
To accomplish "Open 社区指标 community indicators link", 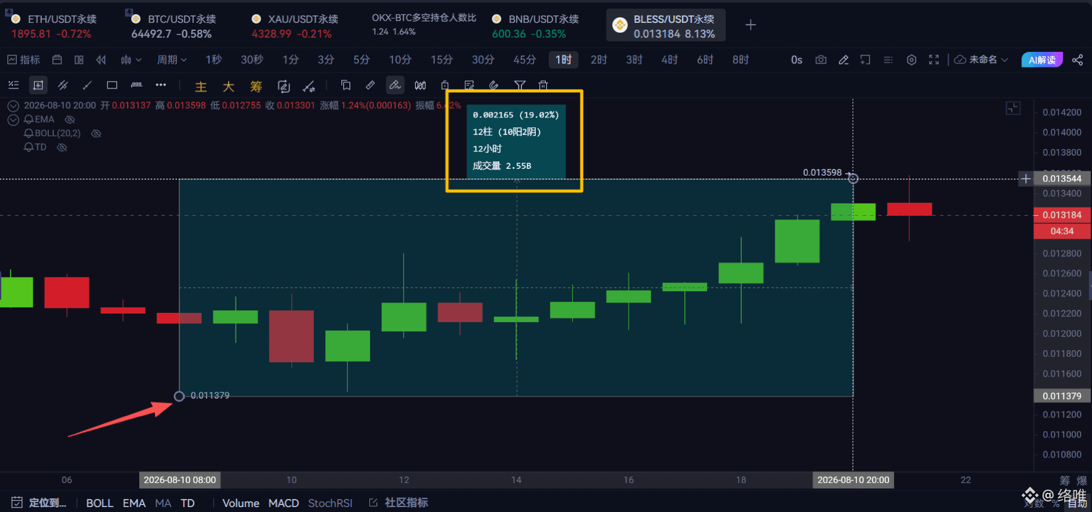I will [x=399, y=503].
